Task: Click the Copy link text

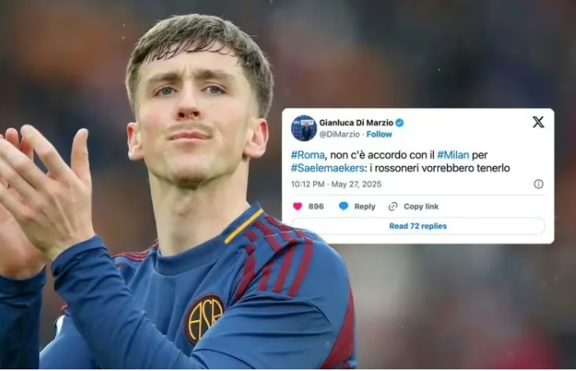Action: pyautogui.click(x=421, y=207)
